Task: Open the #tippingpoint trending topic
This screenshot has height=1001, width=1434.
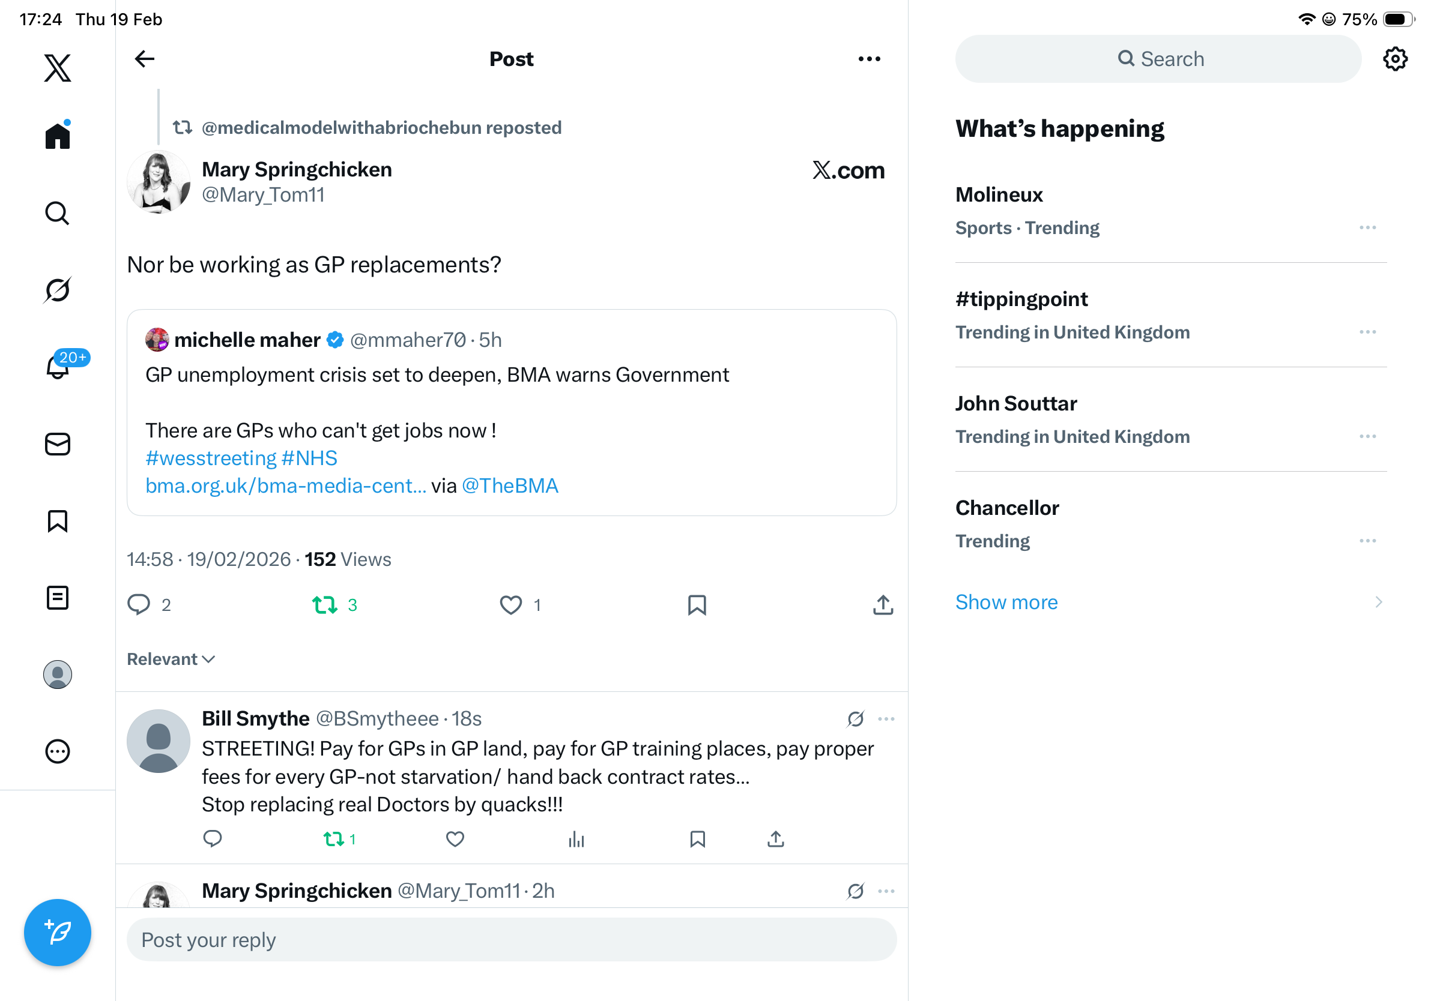Action: [x=1022, y=299]
